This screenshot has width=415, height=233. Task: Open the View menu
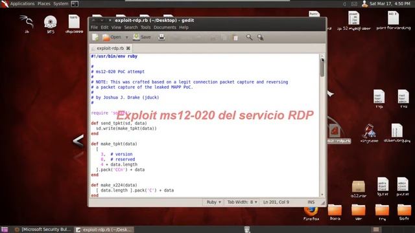point(116,27)
